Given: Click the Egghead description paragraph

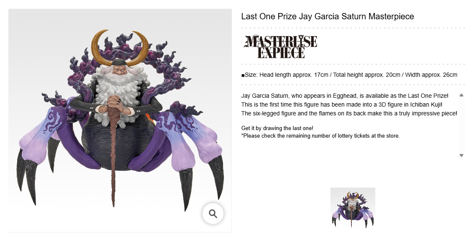Looking at the screenshot, I should (x=349, y=104).
